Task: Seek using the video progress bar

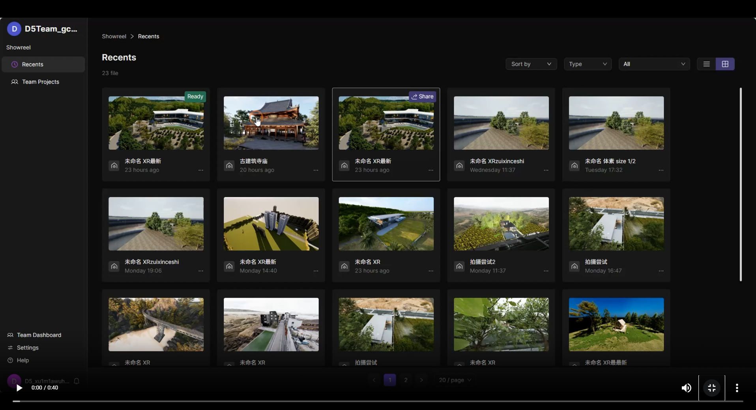Action: point(378,401)
